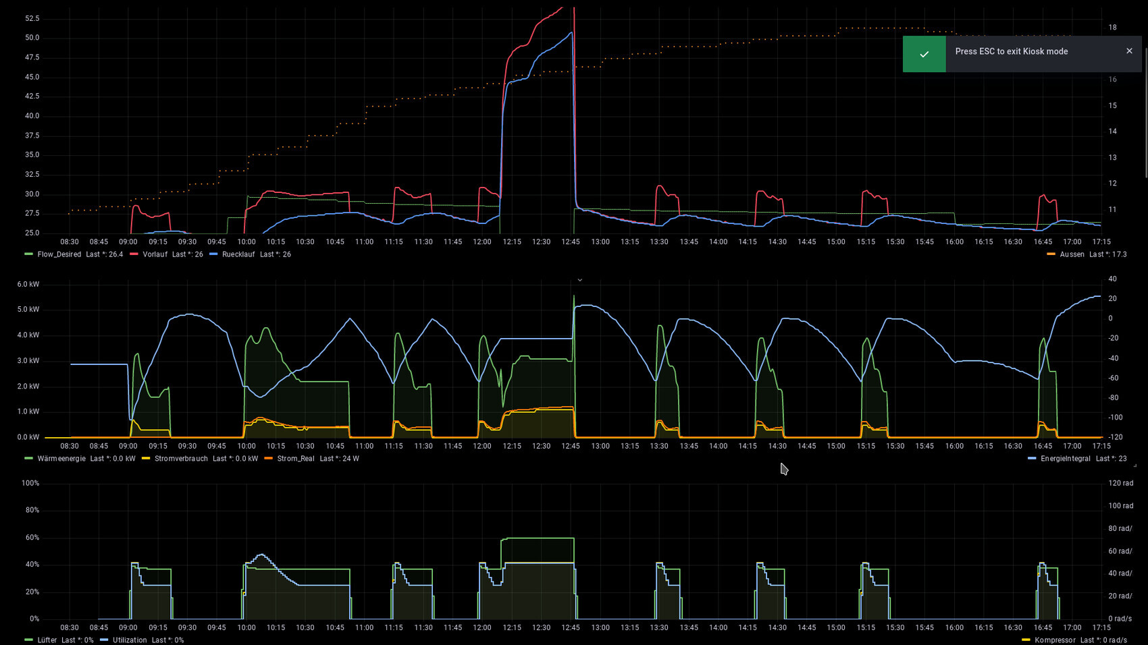Dismiss the Kiosk mode notification

coord(1129,51)
